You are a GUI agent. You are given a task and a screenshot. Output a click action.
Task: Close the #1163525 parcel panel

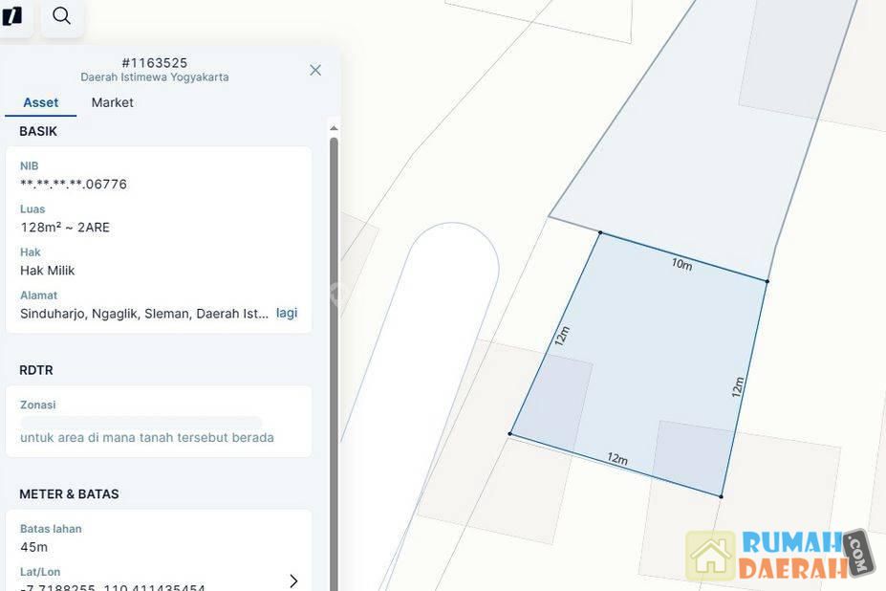315,70
